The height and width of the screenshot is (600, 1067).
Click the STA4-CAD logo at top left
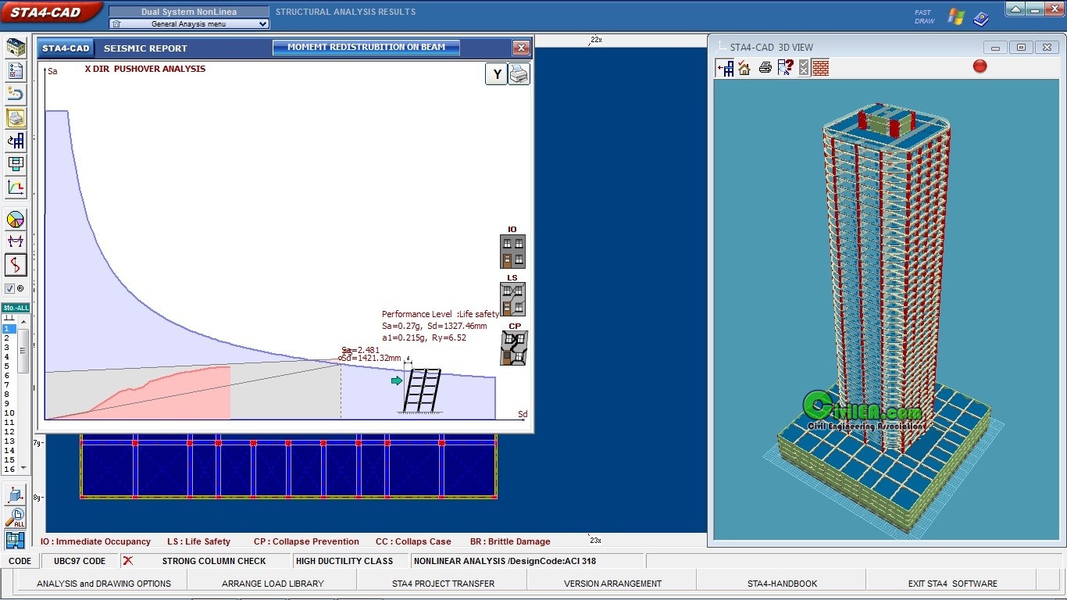coord(52,12)
